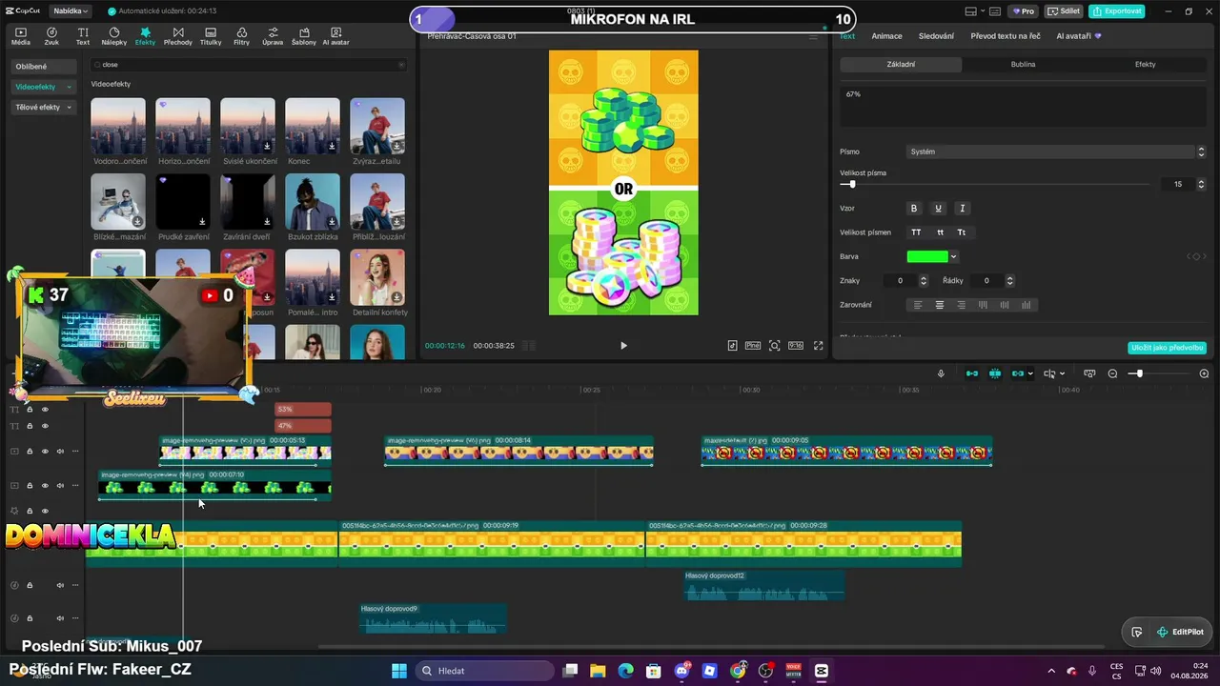The height and width of the screenshot is (686, 1220).
Task: Open the Přechody transitions panel
Action: click(177, 36)
